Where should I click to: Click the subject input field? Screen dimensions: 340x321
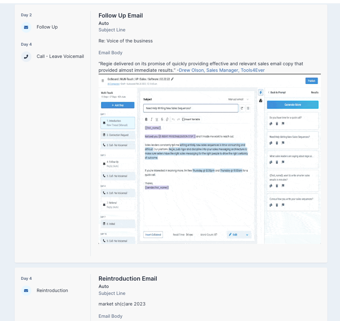tap(190, 108)
